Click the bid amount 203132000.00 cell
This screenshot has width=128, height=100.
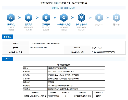click(x=54, y=96)
